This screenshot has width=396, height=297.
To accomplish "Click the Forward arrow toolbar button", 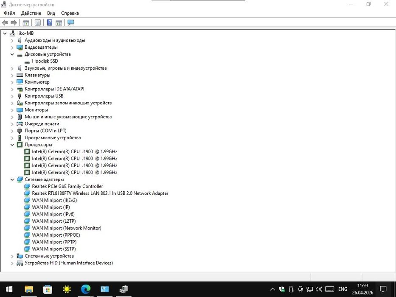I will pos(14,23).
